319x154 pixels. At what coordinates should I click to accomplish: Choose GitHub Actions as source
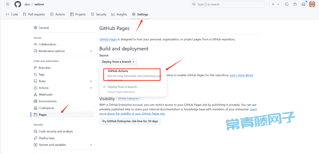[133, 75]
